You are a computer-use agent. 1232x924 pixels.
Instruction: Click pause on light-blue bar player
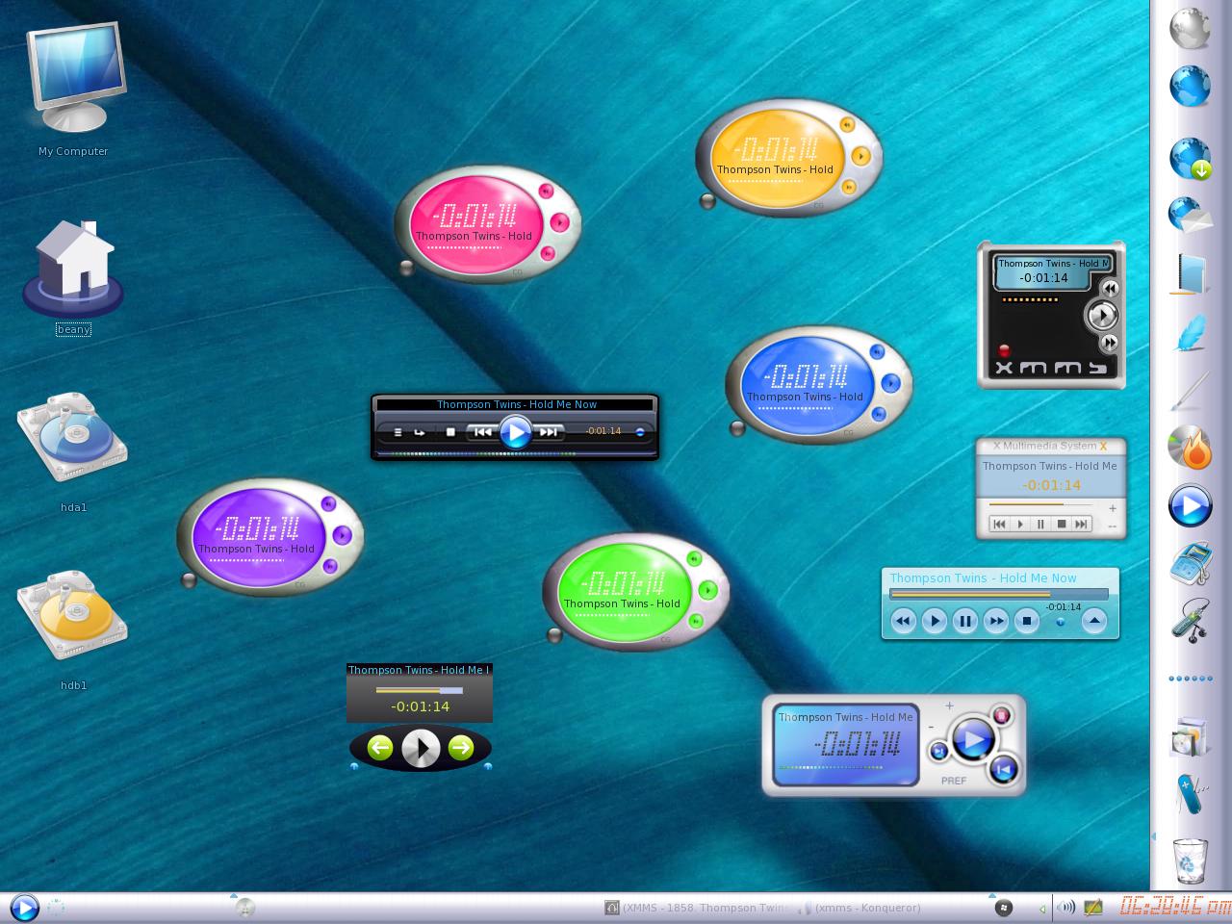click(x=964, y=621)
